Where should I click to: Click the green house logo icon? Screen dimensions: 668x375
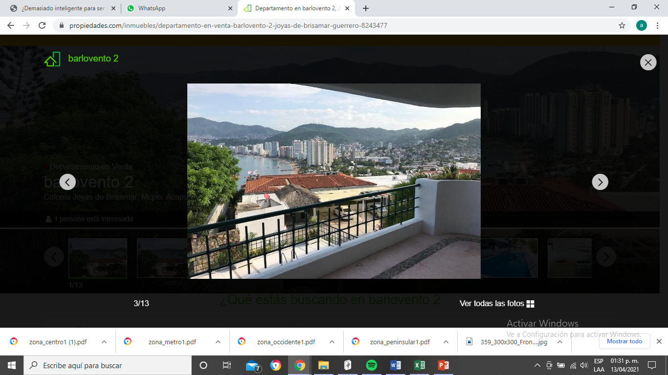(x=52, y=59)
